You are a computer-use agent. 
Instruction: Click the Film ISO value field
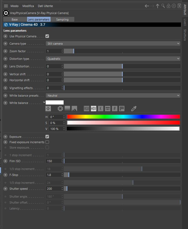[x=53, y=161]
